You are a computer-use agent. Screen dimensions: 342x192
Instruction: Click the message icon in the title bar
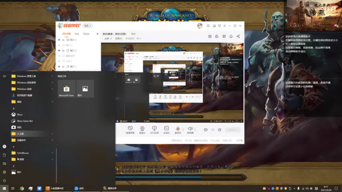(x=208, y=26)
